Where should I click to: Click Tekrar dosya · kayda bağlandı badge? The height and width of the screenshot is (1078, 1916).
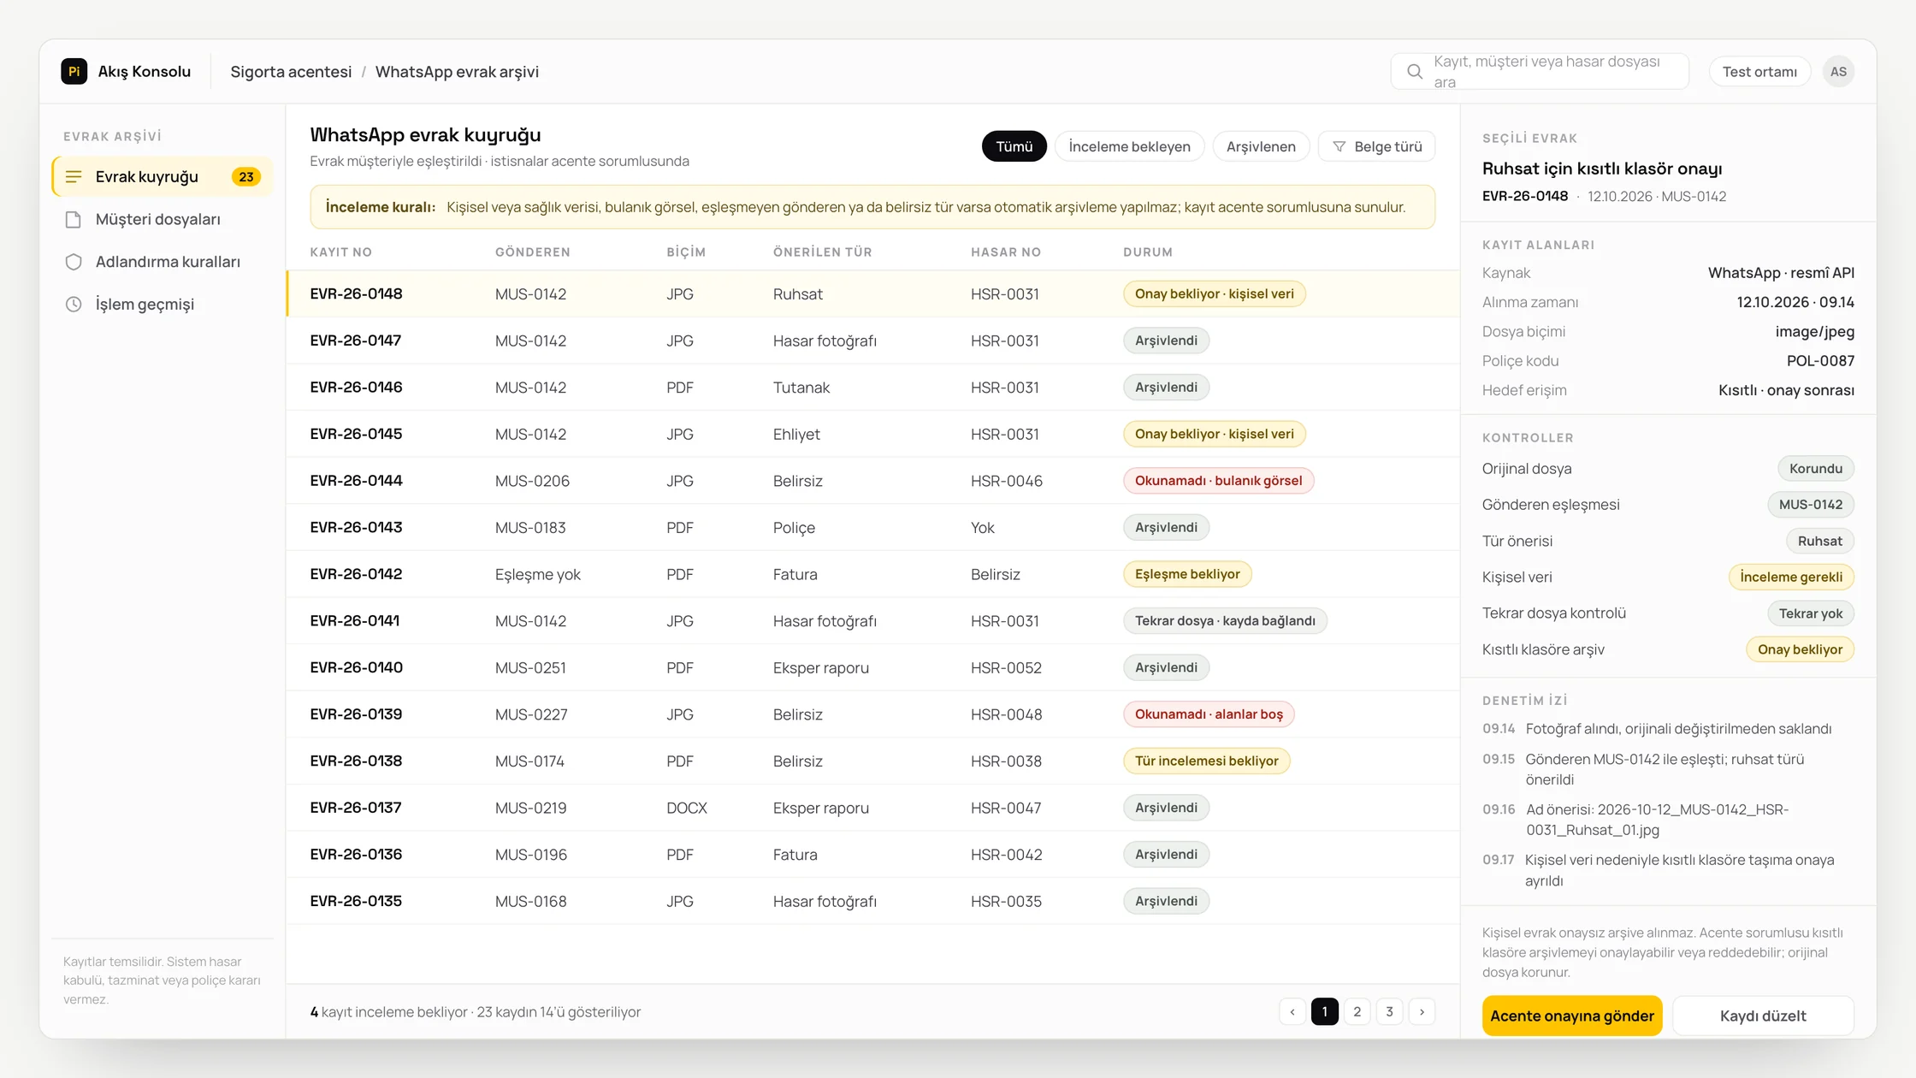(1225, 621)
